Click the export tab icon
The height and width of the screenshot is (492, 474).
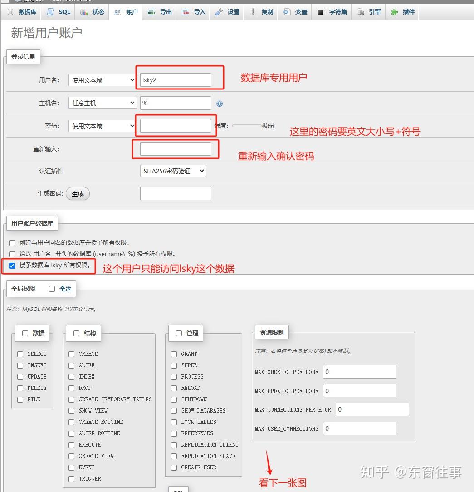pyautogui.click(x=151, y=12)
